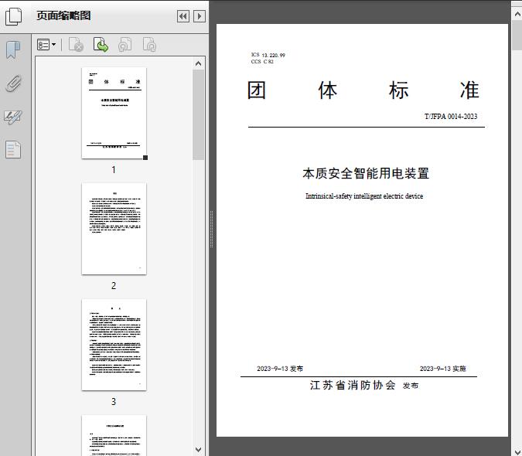This screenshot has height=456, width=522.
Task: Click the large '准' heading character
Action: [x=469, y=90]
